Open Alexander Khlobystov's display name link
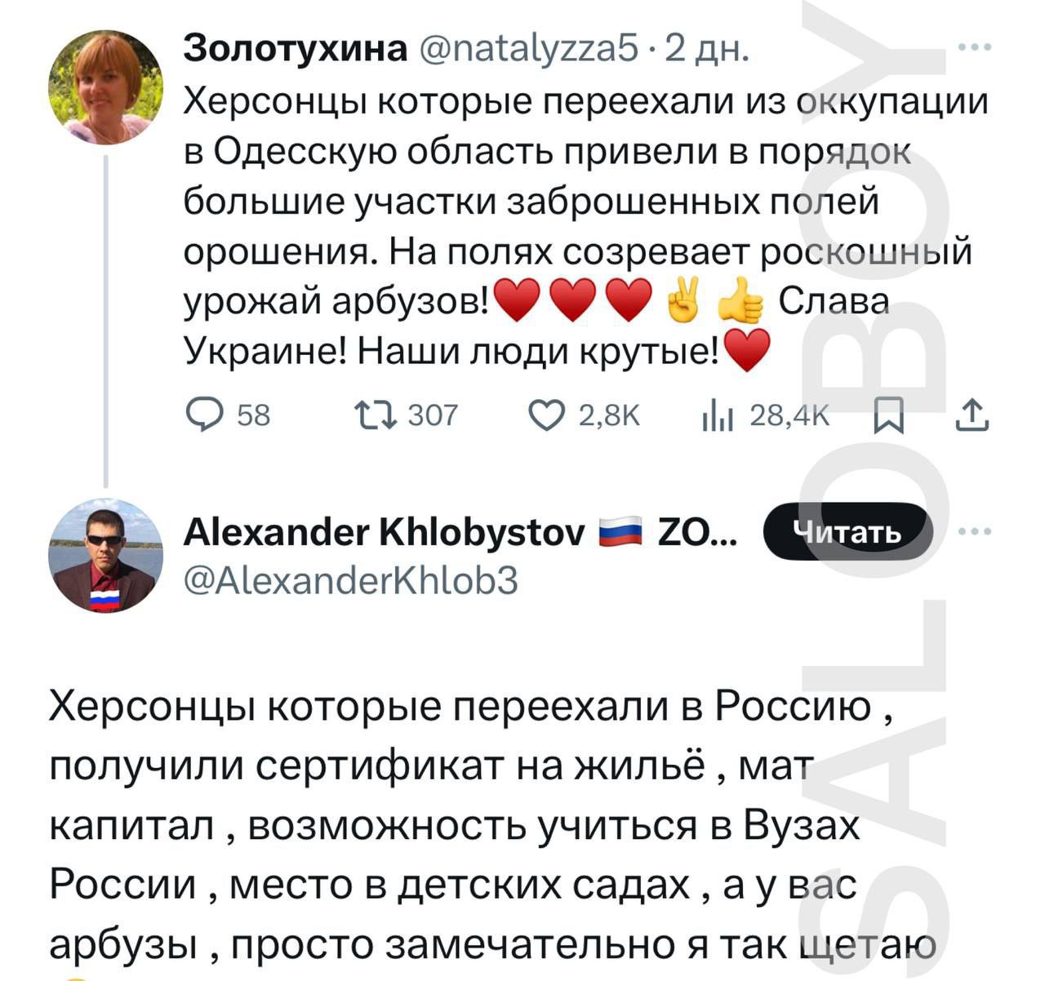Screen dimensions: 1045x981 click(384, 533)
